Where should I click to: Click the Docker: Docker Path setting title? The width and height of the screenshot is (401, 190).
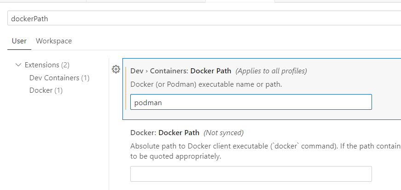point(165,133)
